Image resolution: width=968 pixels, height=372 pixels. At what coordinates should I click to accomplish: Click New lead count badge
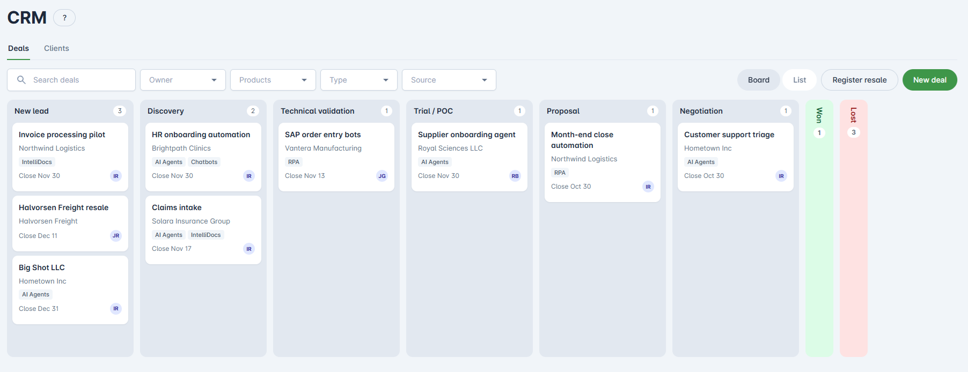pyautogui.click(x=120, y=111)
